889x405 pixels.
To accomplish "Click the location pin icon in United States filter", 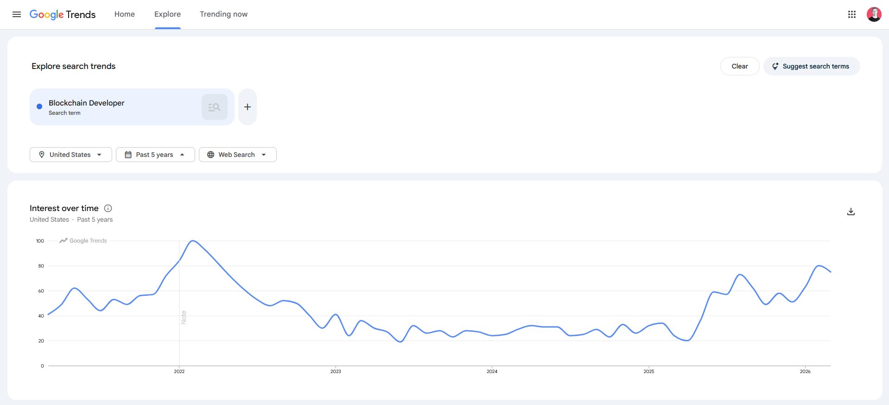I will pyautogui.click(x=42, y=155).
